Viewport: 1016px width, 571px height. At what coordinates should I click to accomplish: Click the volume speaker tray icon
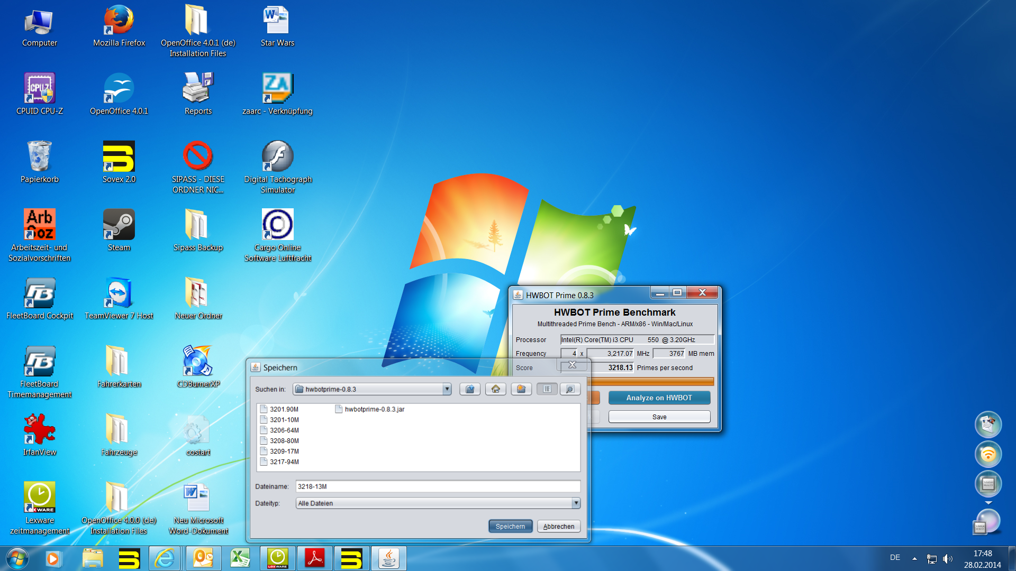point(947,558)
